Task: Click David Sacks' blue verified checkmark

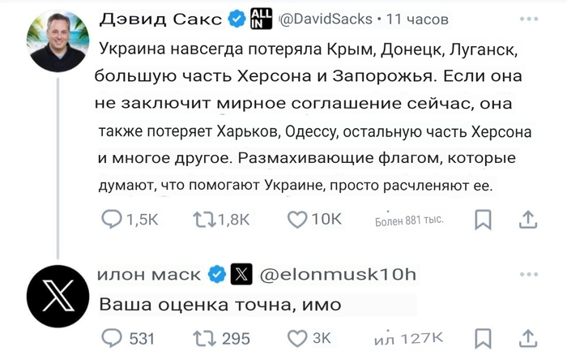Action: (x=237, y=19)
